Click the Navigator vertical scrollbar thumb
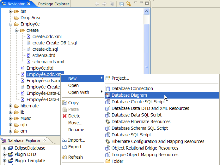Image resolution: width=220 pixels, height=165 pixels. pos(146,49)
